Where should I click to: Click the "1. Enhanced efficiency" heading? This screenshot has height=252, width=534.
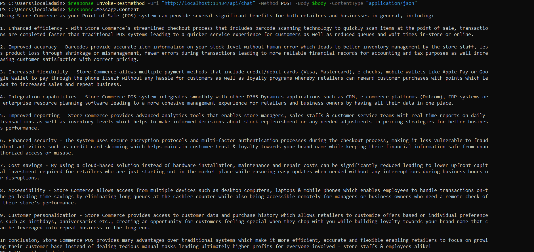coord(31,28)
